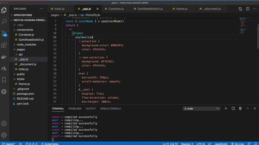Expand the node_modules folder

(28, 45)
